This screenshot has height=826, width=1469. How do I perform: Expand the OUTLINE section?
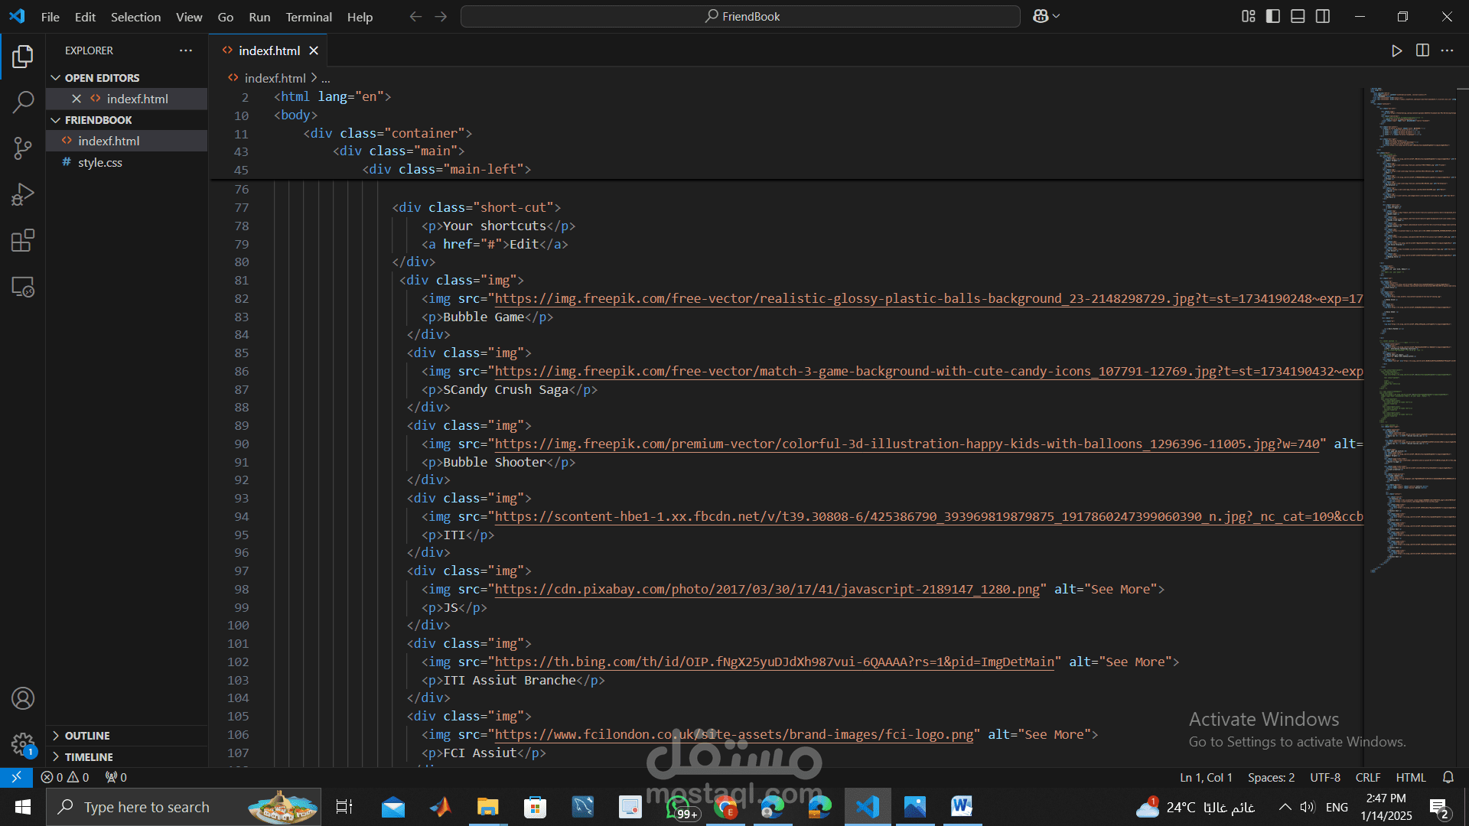point(87,736)
